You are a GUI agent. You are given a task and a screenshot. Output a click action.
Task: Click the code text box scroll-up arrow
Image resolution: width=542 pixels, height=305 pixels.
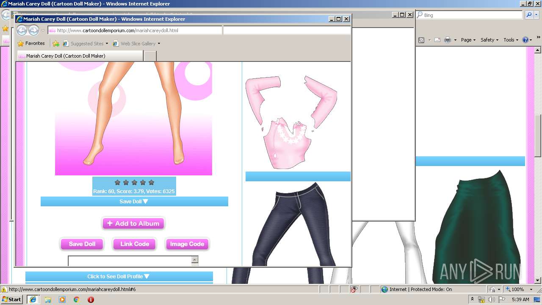pos(195,260)
